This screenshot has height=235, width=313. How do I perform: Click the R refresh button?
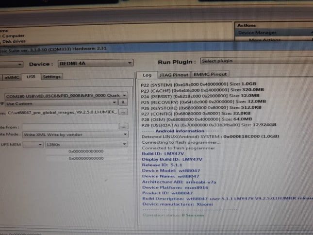click(x=123, y=102)
